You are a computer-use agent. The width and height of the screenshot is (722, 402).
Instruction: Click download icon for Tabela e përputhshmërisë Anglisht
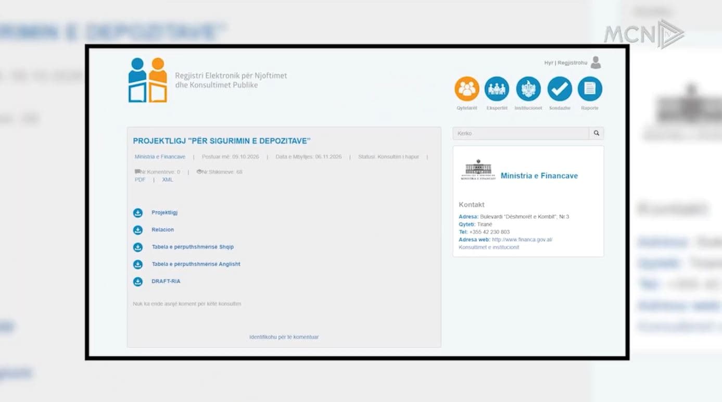coord(138,264)
